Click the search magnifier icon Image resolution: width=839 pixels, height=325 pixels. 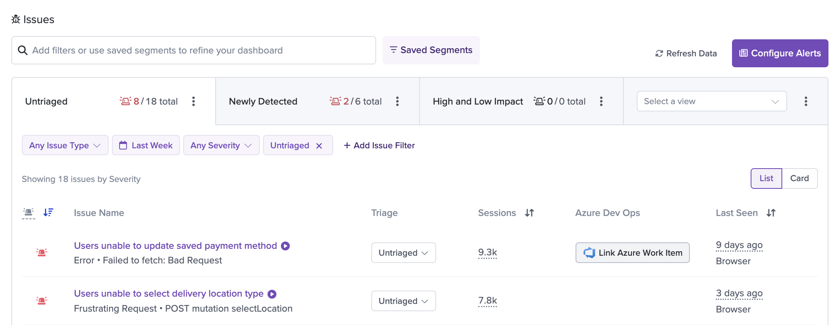(23, 50)
